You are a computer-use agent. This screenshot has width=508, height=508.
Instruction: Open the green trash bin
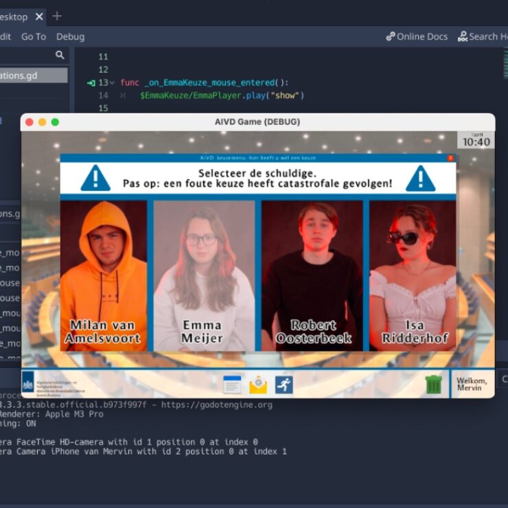(433, 384)
